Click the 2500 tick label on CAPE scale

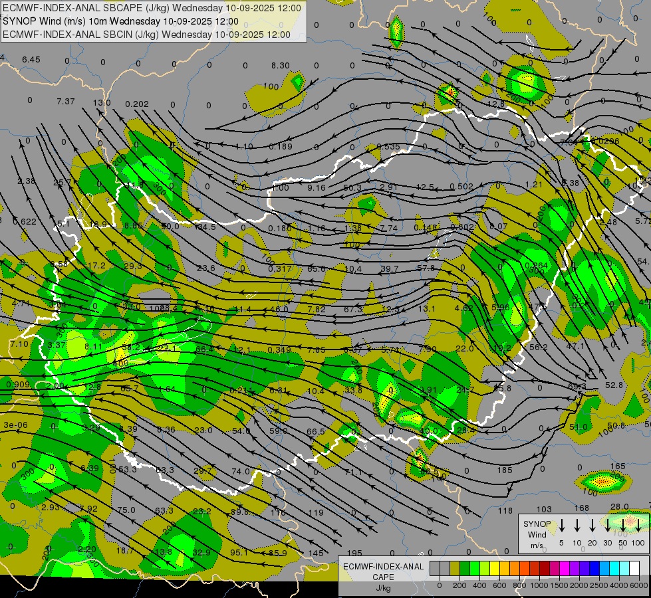click(x=599, y=585)
